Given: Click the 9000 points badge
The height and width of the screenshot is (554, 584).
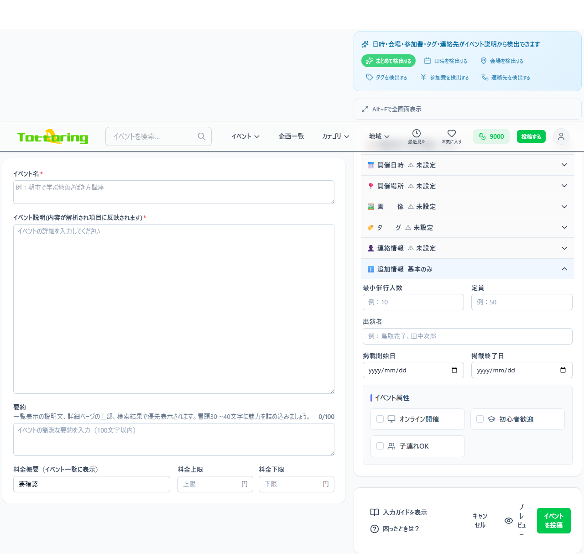Looking at the screenshot, I should (491, 136).
